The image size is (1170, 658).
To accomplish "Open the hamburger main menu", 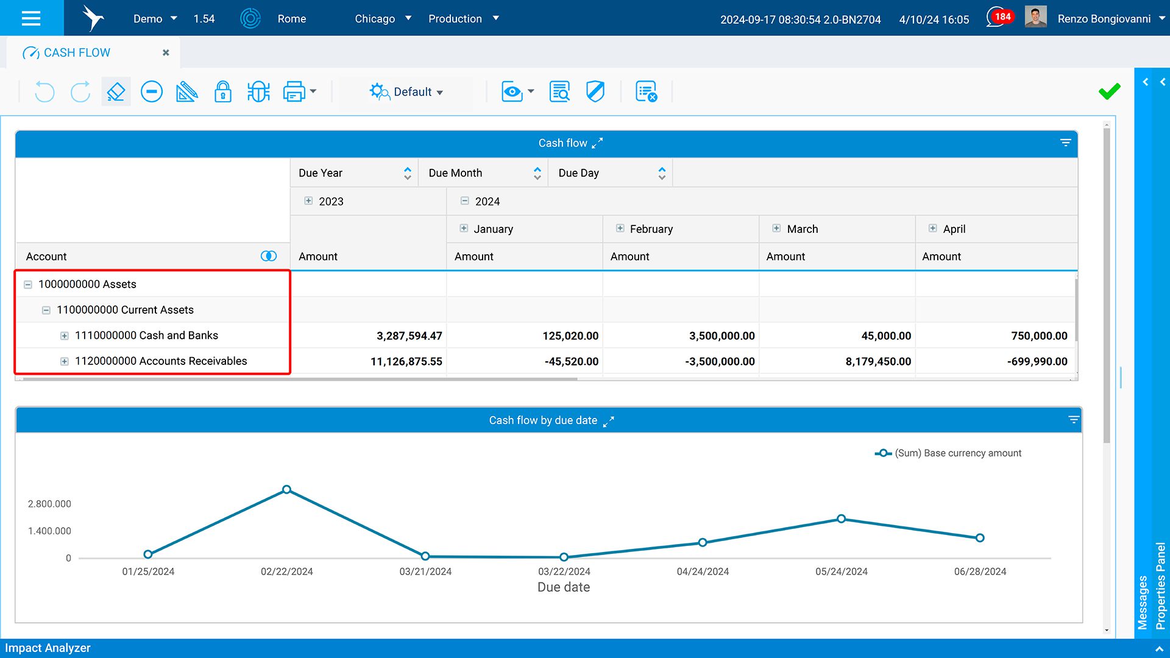I will pos(31,18).
